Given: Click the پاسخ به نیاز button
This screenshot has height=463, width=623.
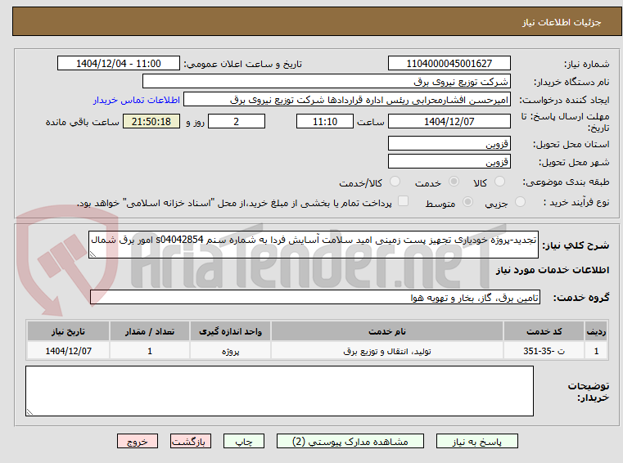Looking at the screenshot, I should point(476,441).
